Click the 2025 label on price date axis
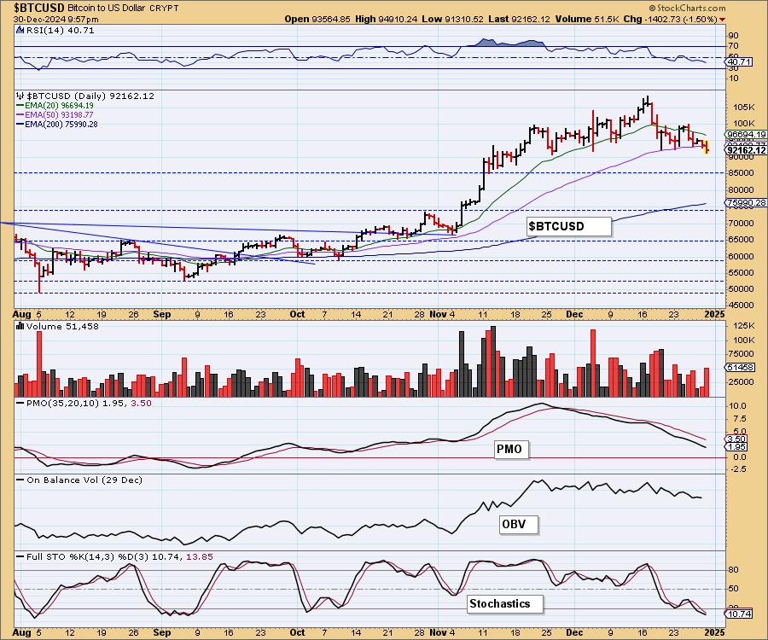 (714, 314)
